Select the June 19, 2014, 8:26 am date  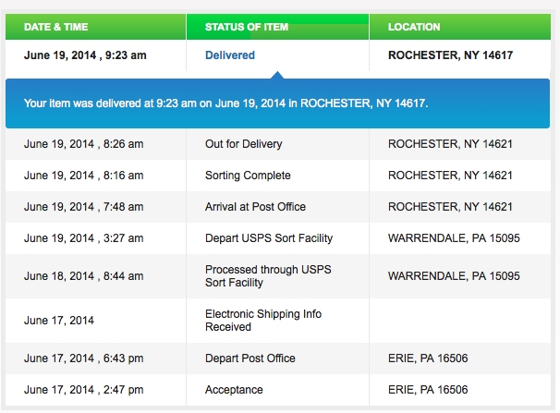click(x=84, y=144)
